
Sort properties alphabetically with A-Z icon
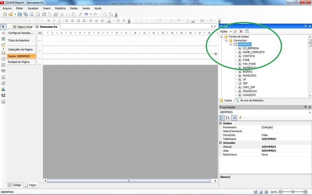click(228, 118)
